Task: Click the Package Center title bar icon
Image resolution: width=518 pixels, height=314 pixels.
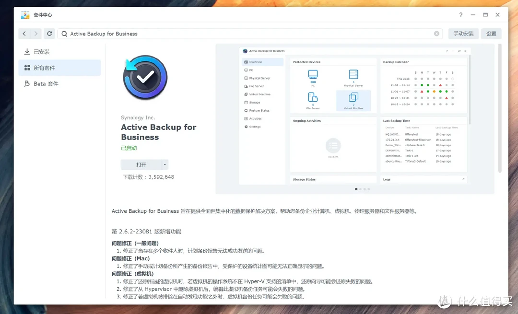Action: coord(25,15)
